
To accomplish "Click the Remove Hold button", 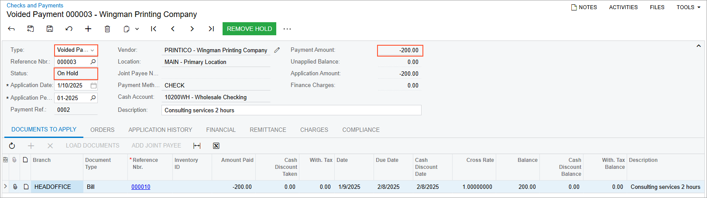I will (x=249, y=29).
